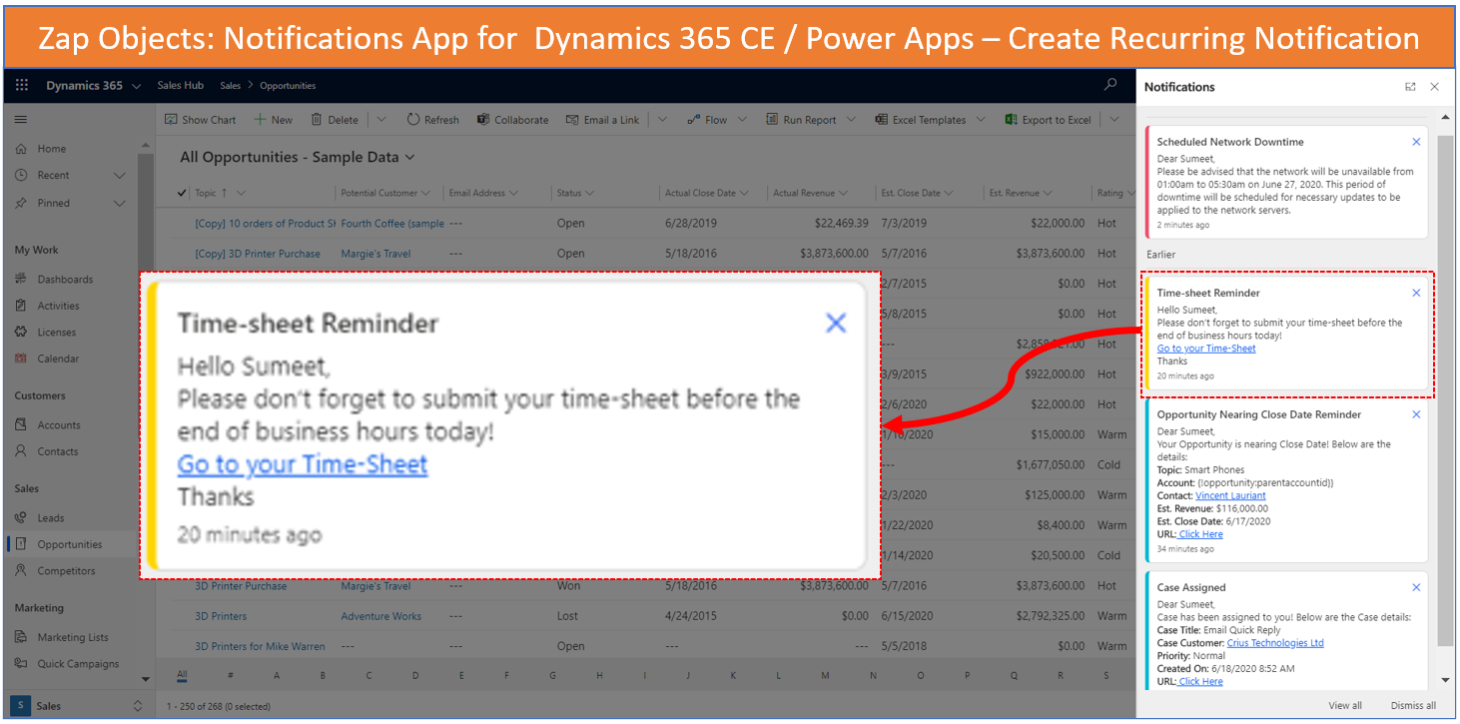This screenshot has height=724, width=1460.
Task: Click the Delete command
Action: pos(335,120)
